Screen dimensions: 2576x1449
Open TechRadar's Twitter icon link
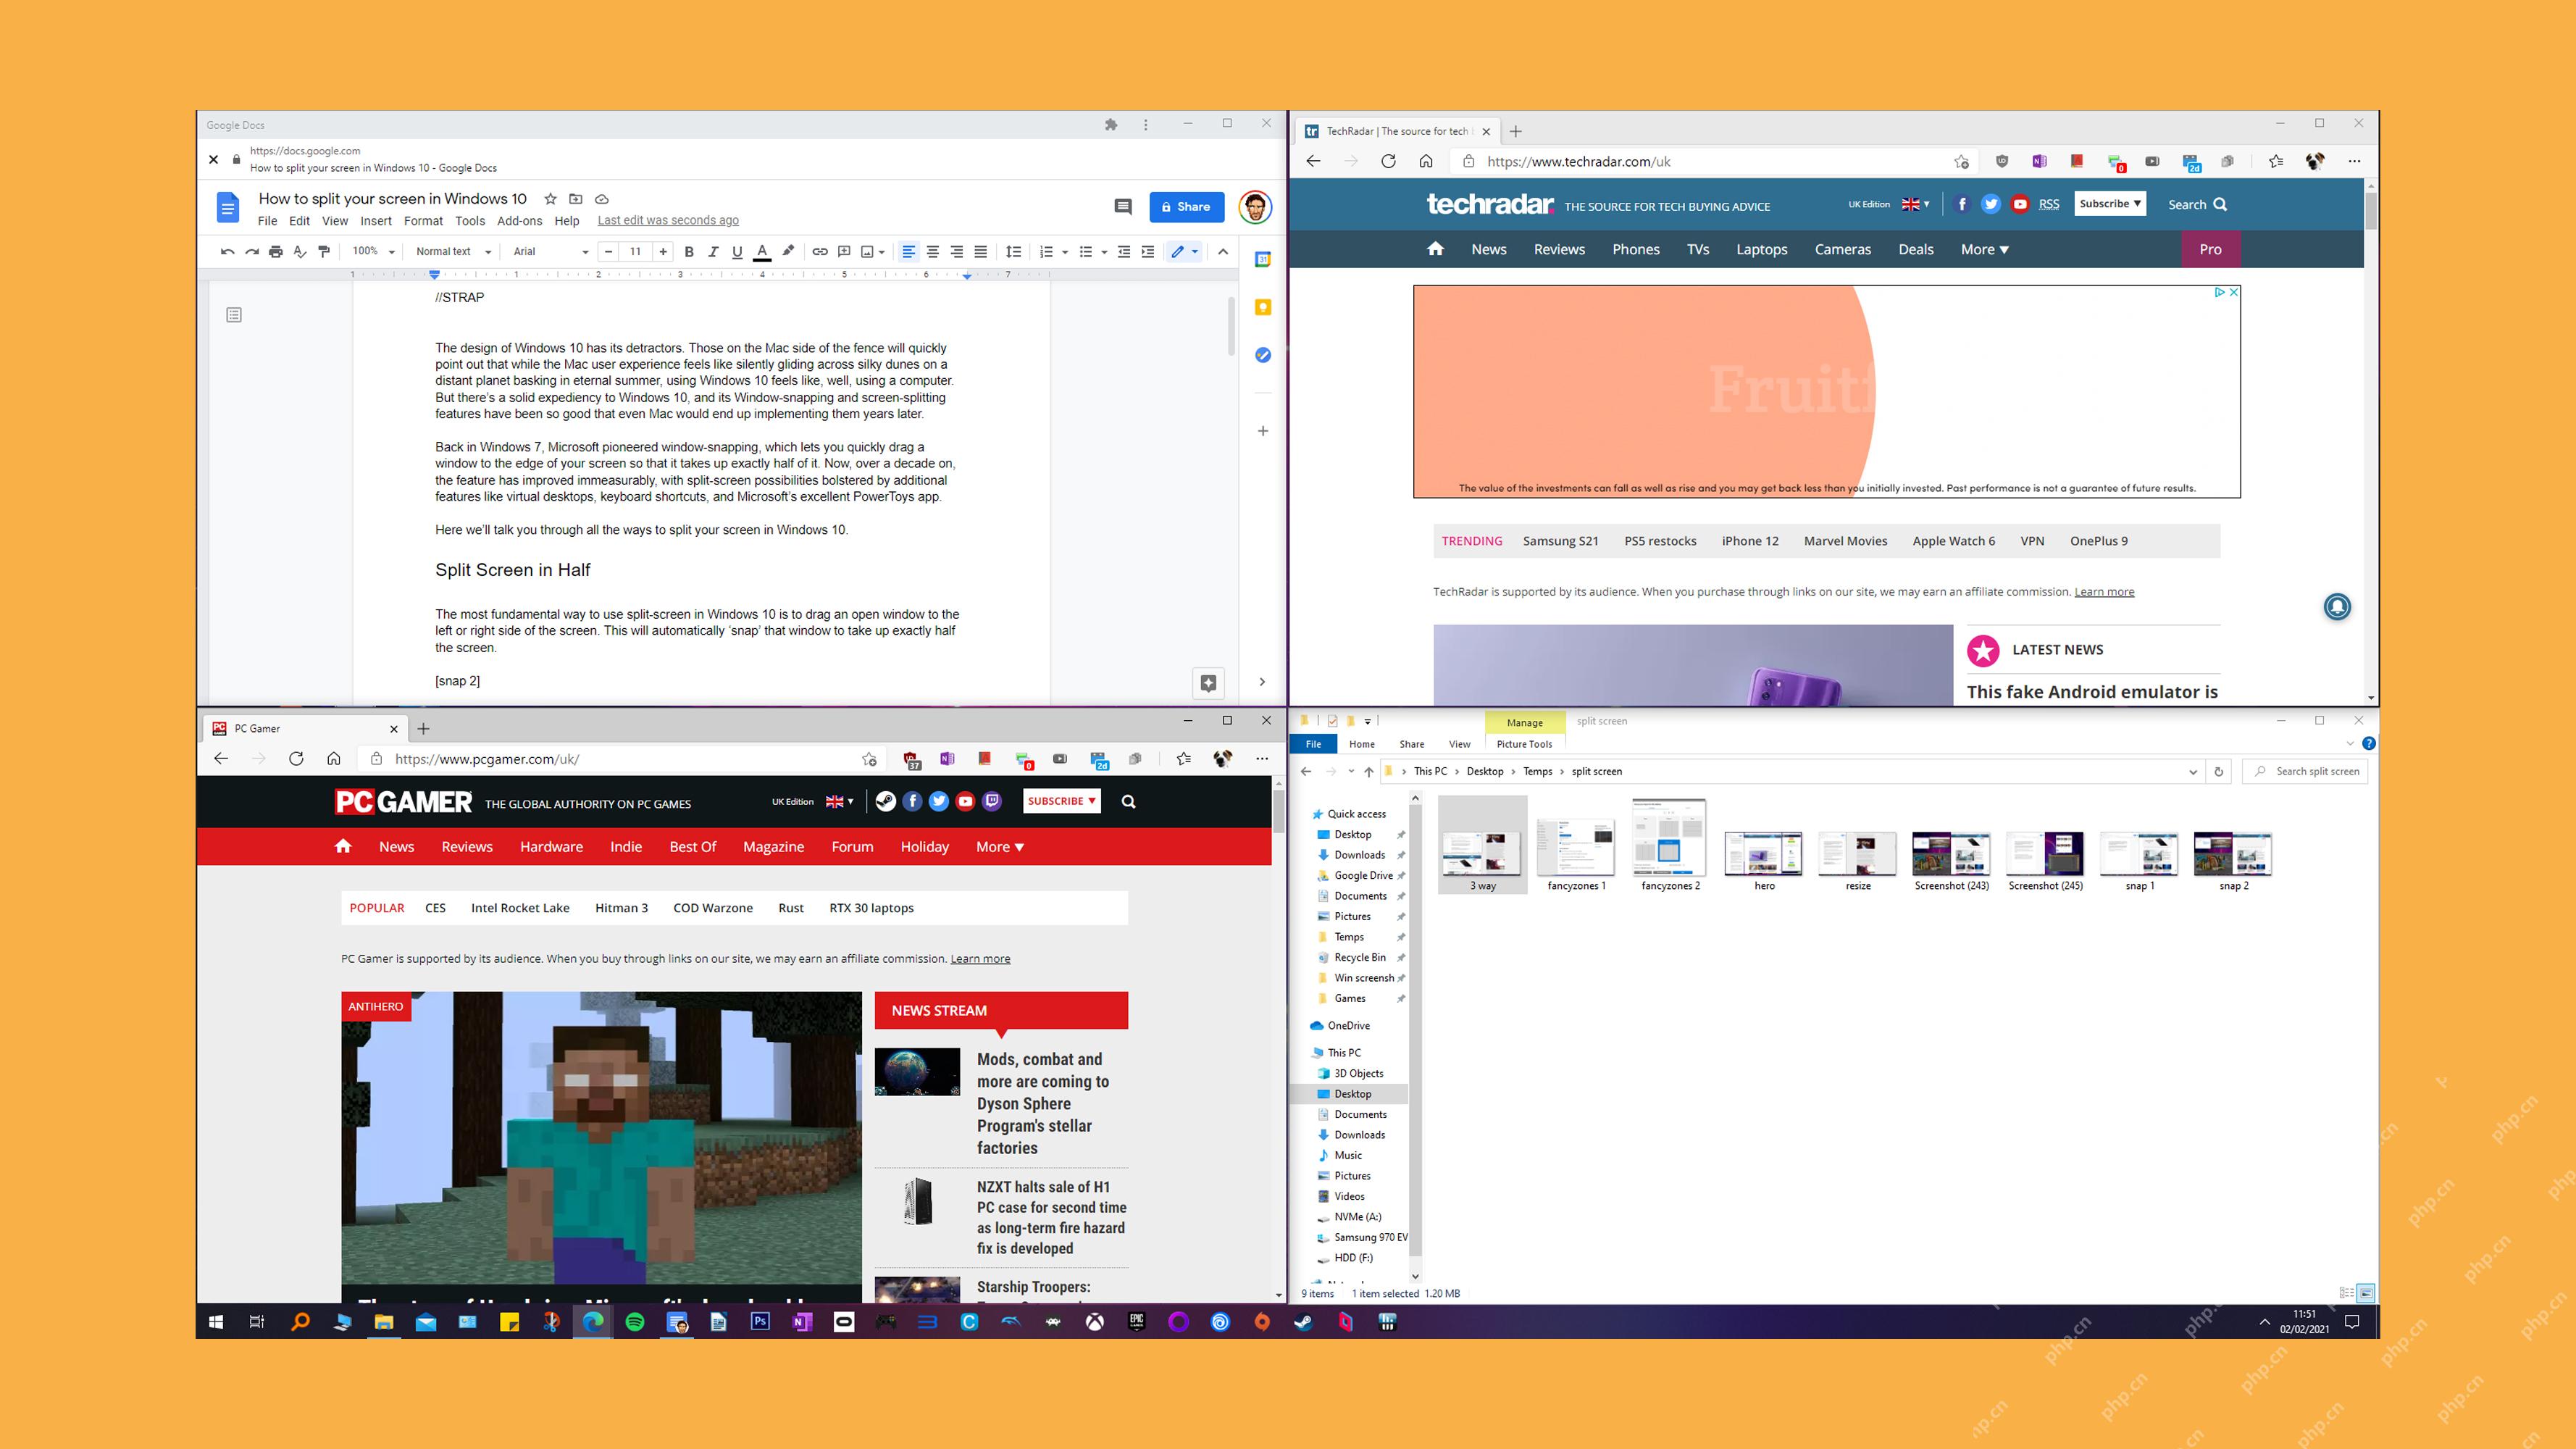point(1991,204)
